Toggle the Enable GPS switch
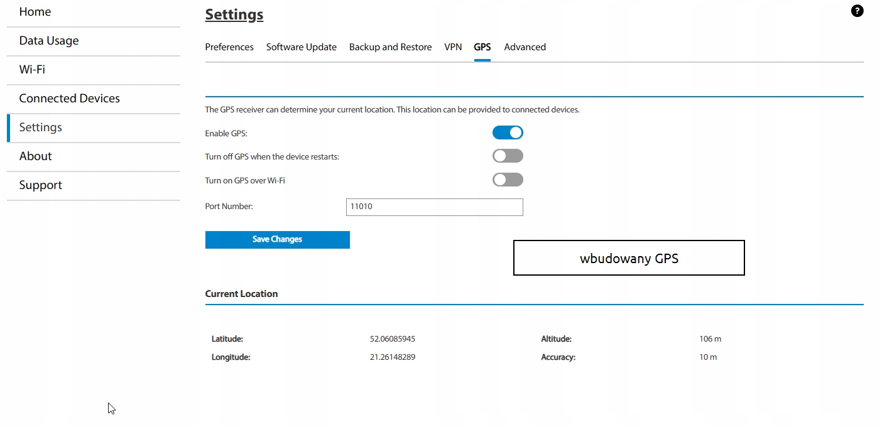 [x=508, y=132]
